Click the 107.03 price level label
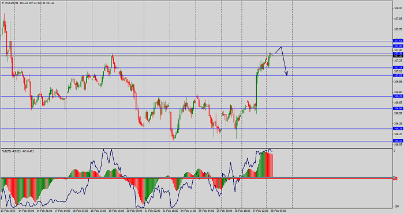This screenshot has width=404, height=214. click(x=398, y=75)
